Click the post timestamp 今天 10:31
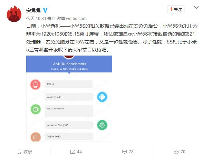Image resolution: width=203 pixels, height=157 pixels. (36, 19)
